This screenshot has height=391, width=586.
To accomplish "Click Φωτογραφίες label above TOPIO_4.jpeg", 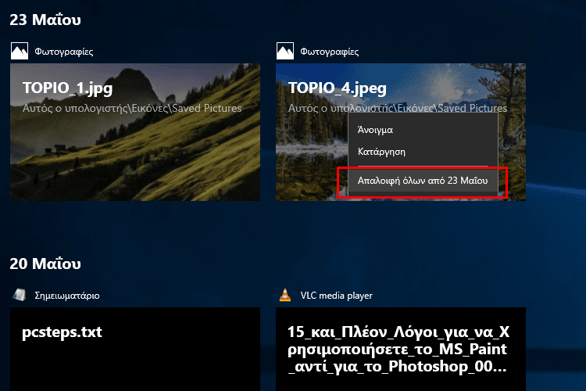I will pyautogui.click(x=330, y=52).
